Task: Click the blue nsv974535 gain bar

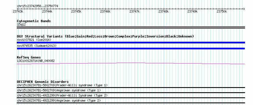Action: (x=131, y=49)
